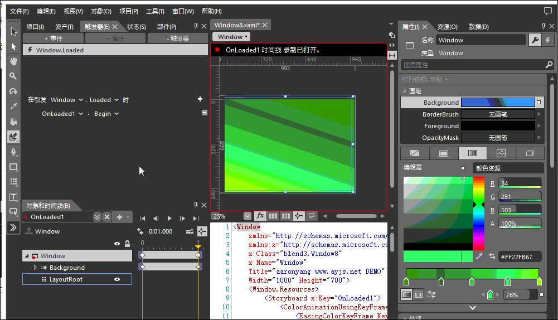Viewport: 558px width, 320px height.
Task: Select the Grid layout panel tool
Action: tap(13, 182)
